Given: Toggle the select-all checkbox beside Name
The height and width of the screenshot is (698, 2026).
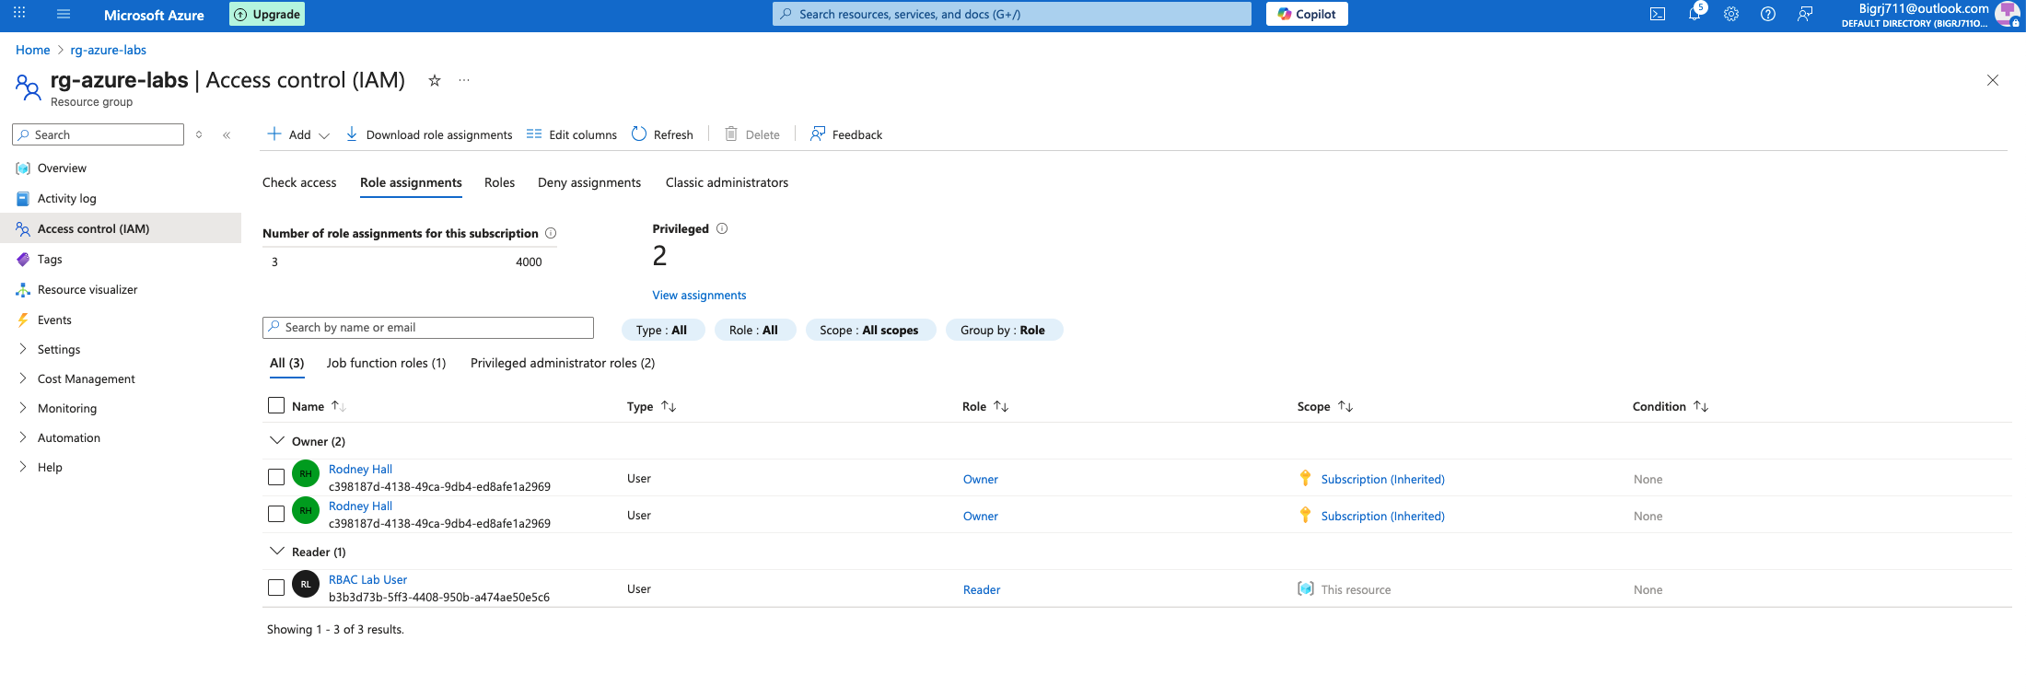Looking at the screenshot, I should 276,405.
